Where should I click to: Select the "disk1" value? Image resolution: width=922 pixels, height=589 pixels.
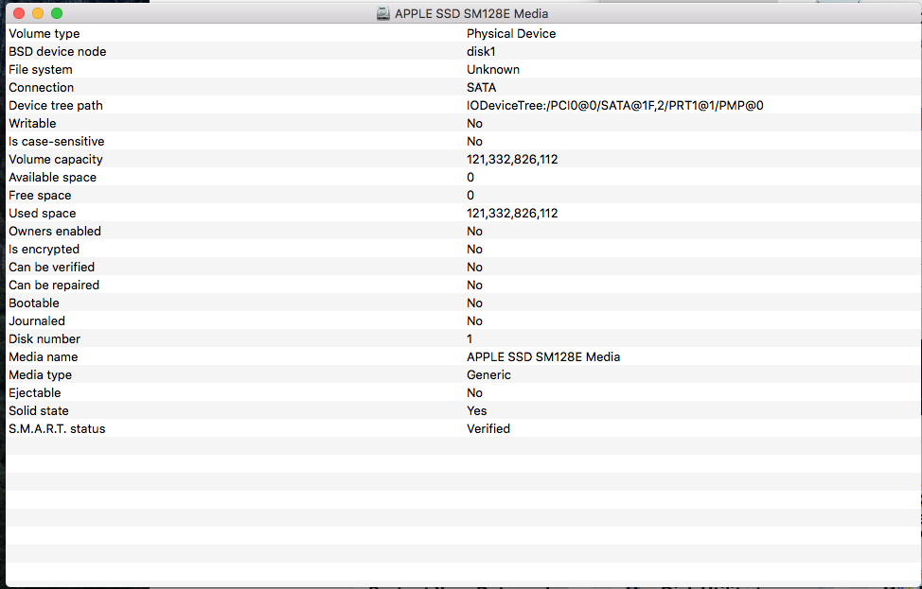tap(481, 52)
